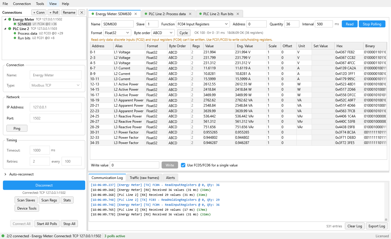Close the PLC Line 2: Run bits tab
The height and width of the screenshot is (239, 391).
click(x=238, y=14)
